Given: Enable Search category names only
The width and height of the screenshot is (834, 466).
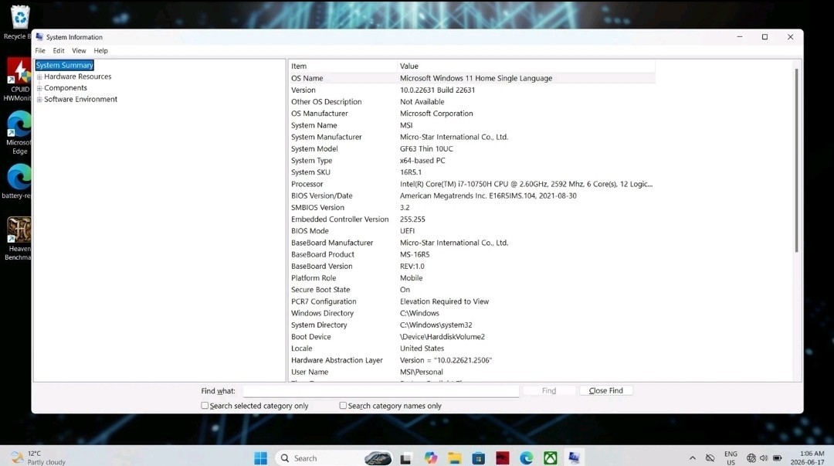Looking at the screenshot, I should coord(343,405).
